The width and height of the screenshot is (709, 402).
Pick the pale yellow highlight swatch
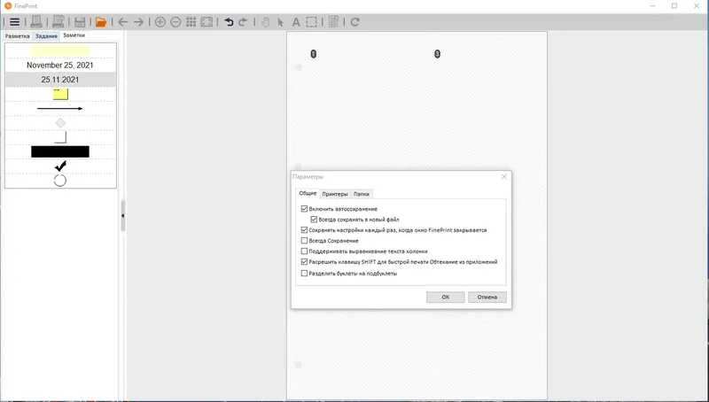(60, 50)
